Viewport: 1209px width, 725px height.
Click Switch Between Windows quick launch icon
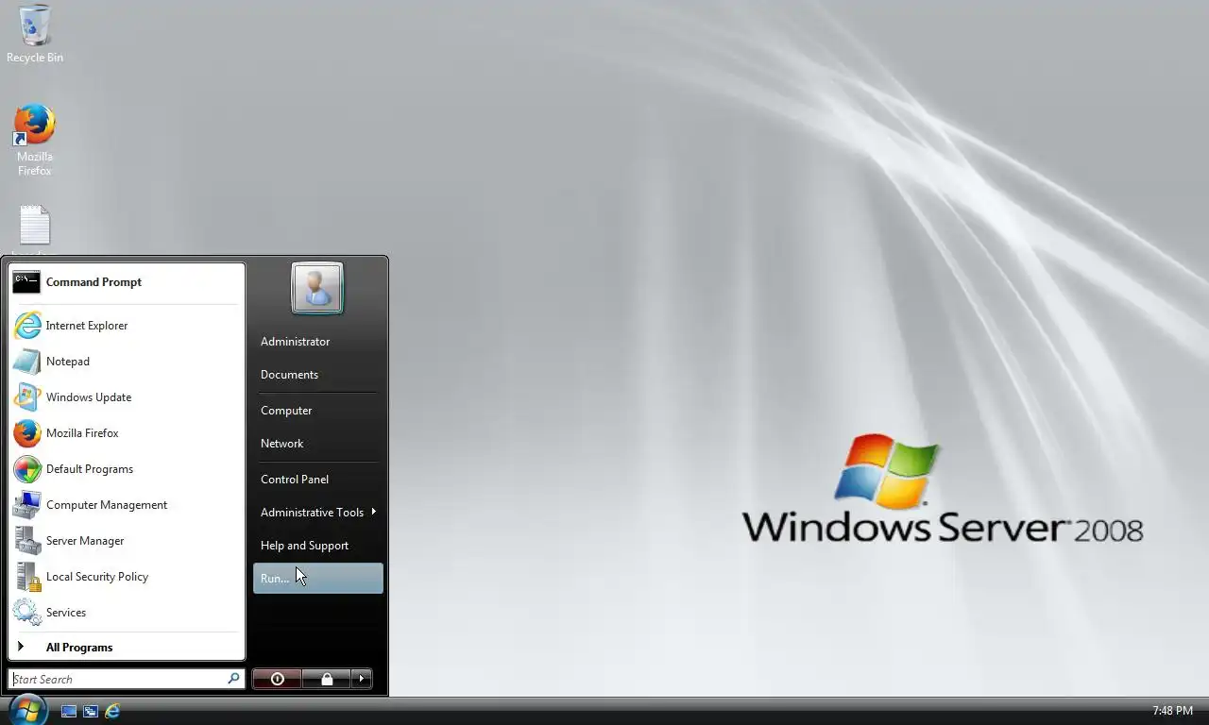coord(91,711)
